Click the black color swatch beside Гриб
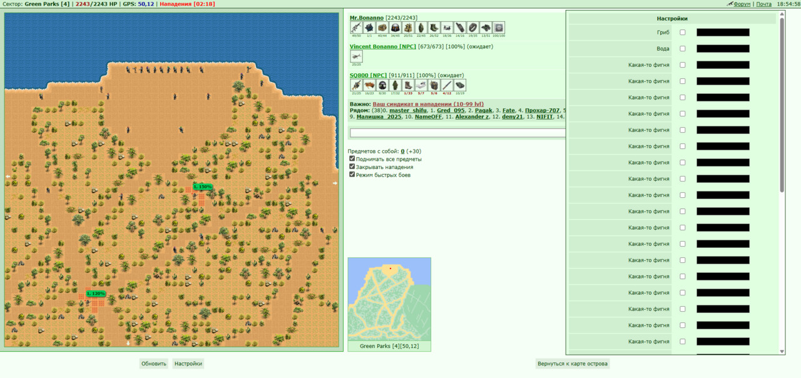 point(723,33)
